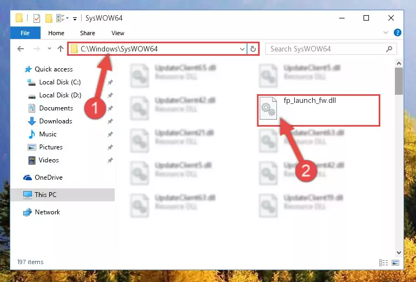
Task: Open Help with the blue question mark icon
Action: 398,32
